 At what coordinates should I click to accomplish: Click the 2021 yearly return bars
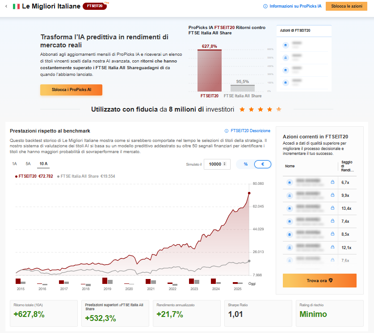pos(151,282)
